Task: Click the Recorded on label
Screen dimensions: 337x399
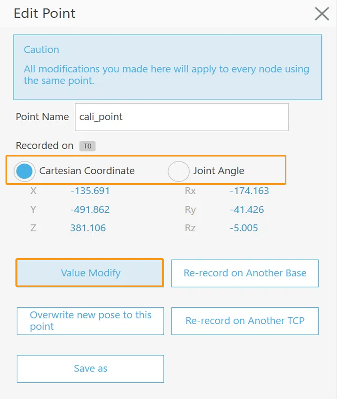Action: 45,145
